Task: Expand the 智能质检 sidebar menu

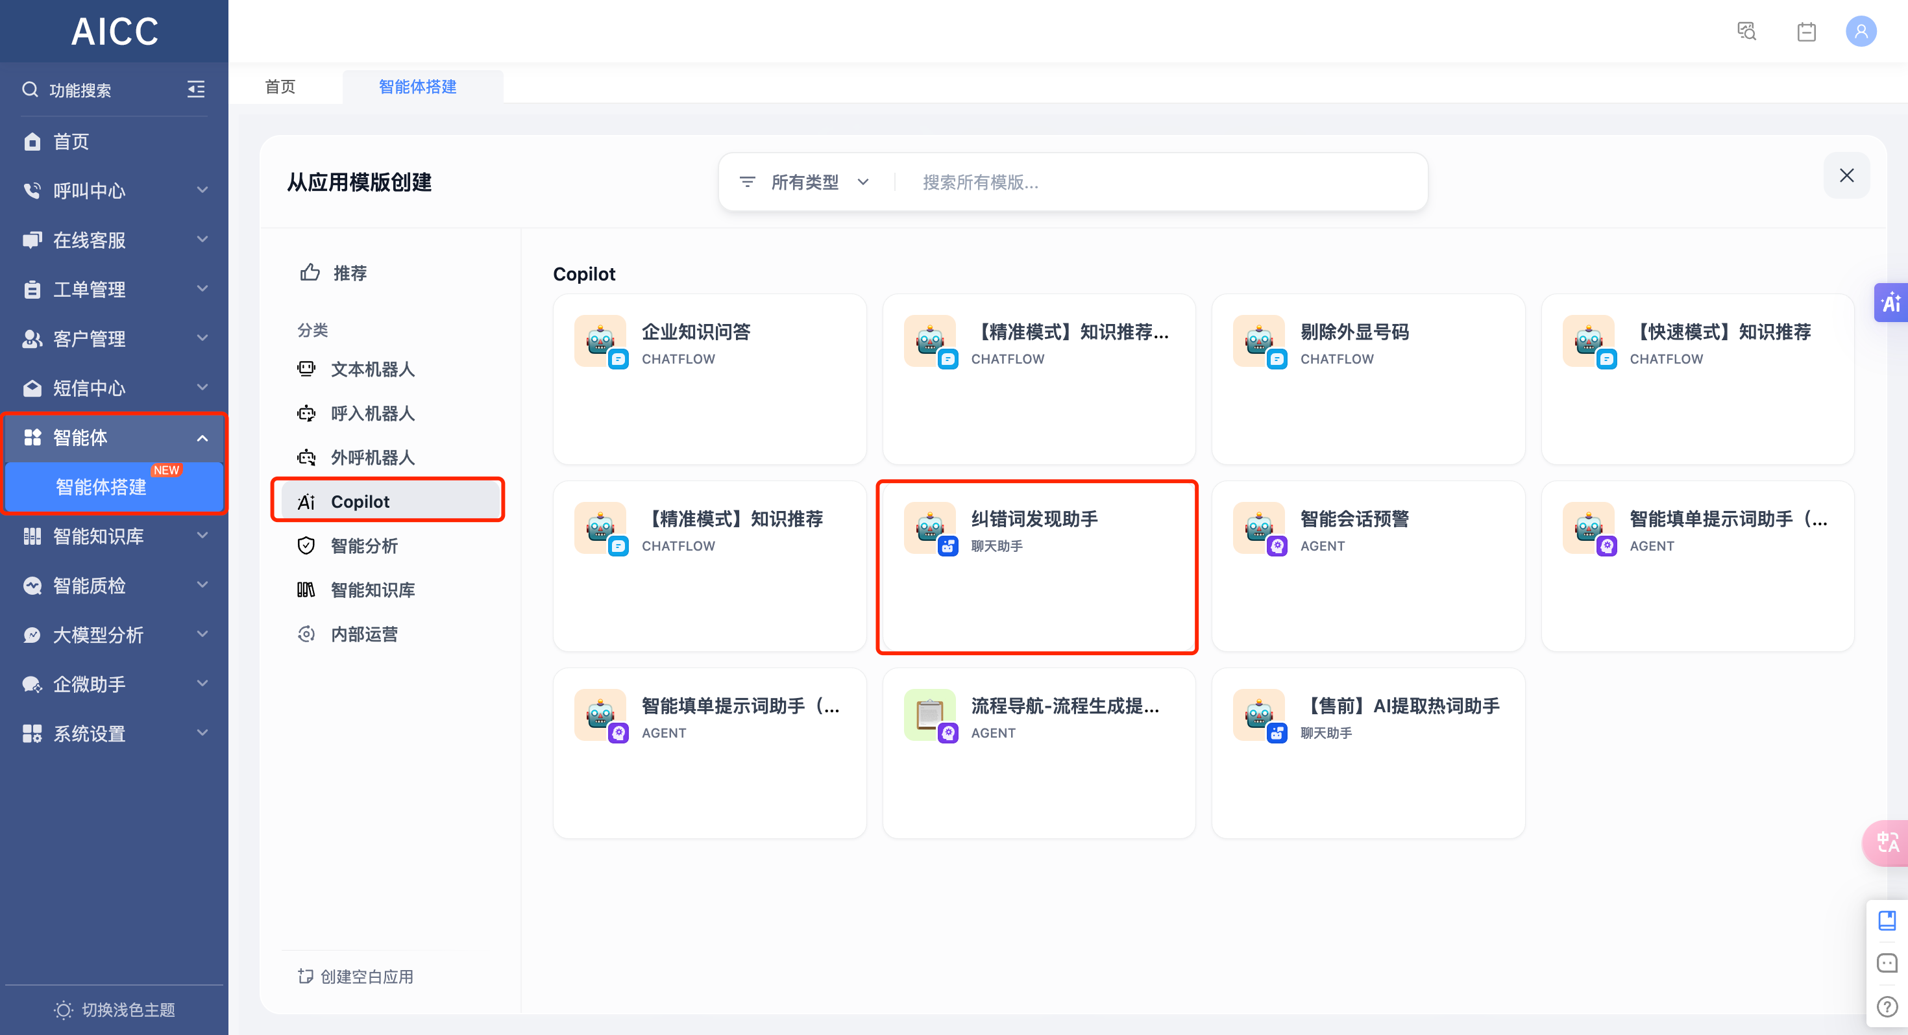Action: (114, 585)
